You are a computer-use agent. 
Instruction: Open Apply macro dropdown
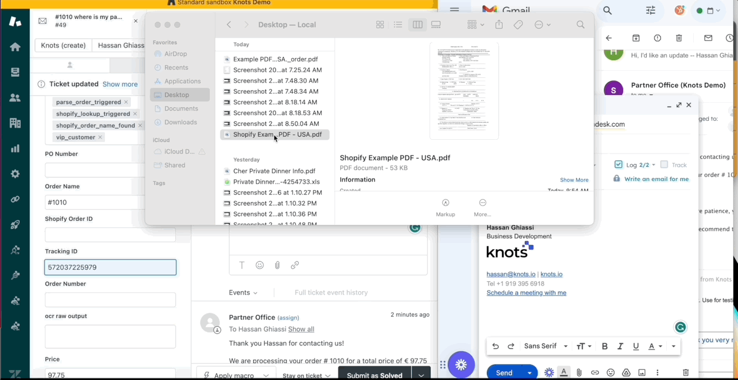coord(236,375)
